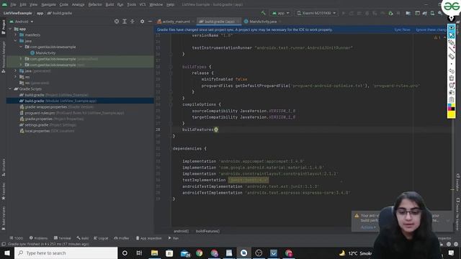Open Actions dropdown in notification popup
This screenshot has width=461, height=259.
tap(368, 227)
